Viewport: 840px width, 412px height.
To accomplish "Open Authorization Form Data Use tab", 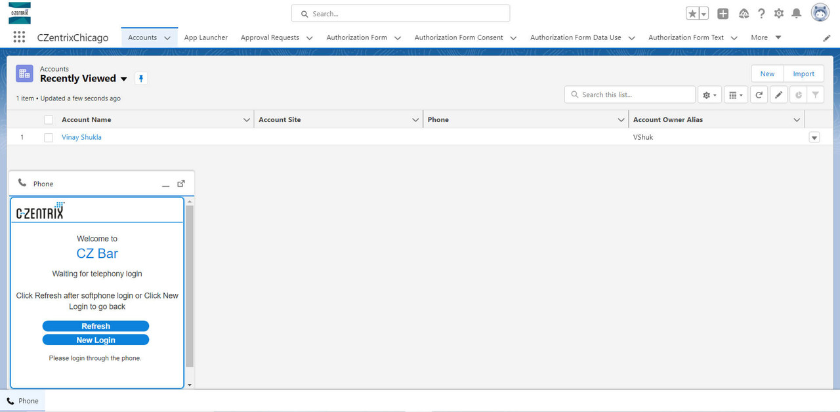I will pyautogui.click(x=576, y=37).
